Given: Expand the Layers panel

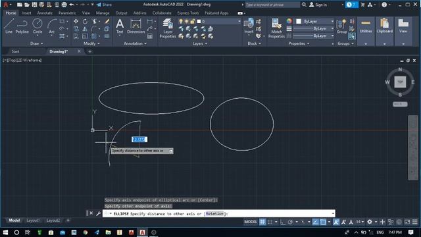Looking at the screenshot, I should pos(200,43).
